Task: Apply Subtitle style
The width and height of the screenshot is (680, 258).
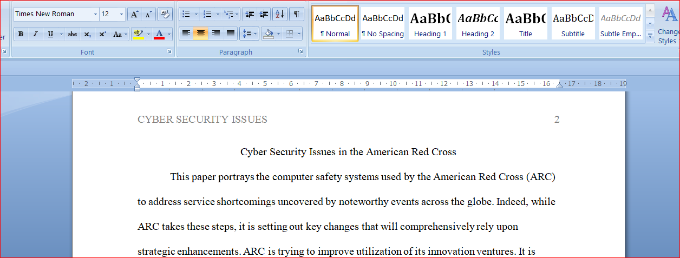Action: [x=573, y=23]
